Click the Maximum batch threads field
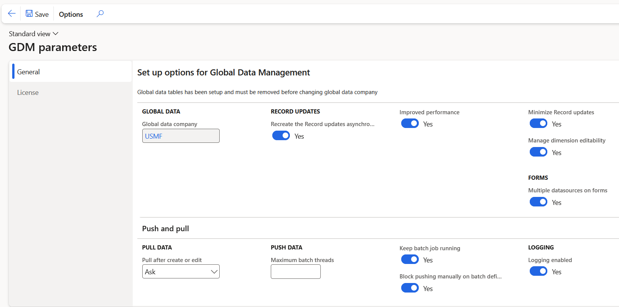The width and height of the screenshot is (619, 307). pyautogui.click(x=296, y=272)
